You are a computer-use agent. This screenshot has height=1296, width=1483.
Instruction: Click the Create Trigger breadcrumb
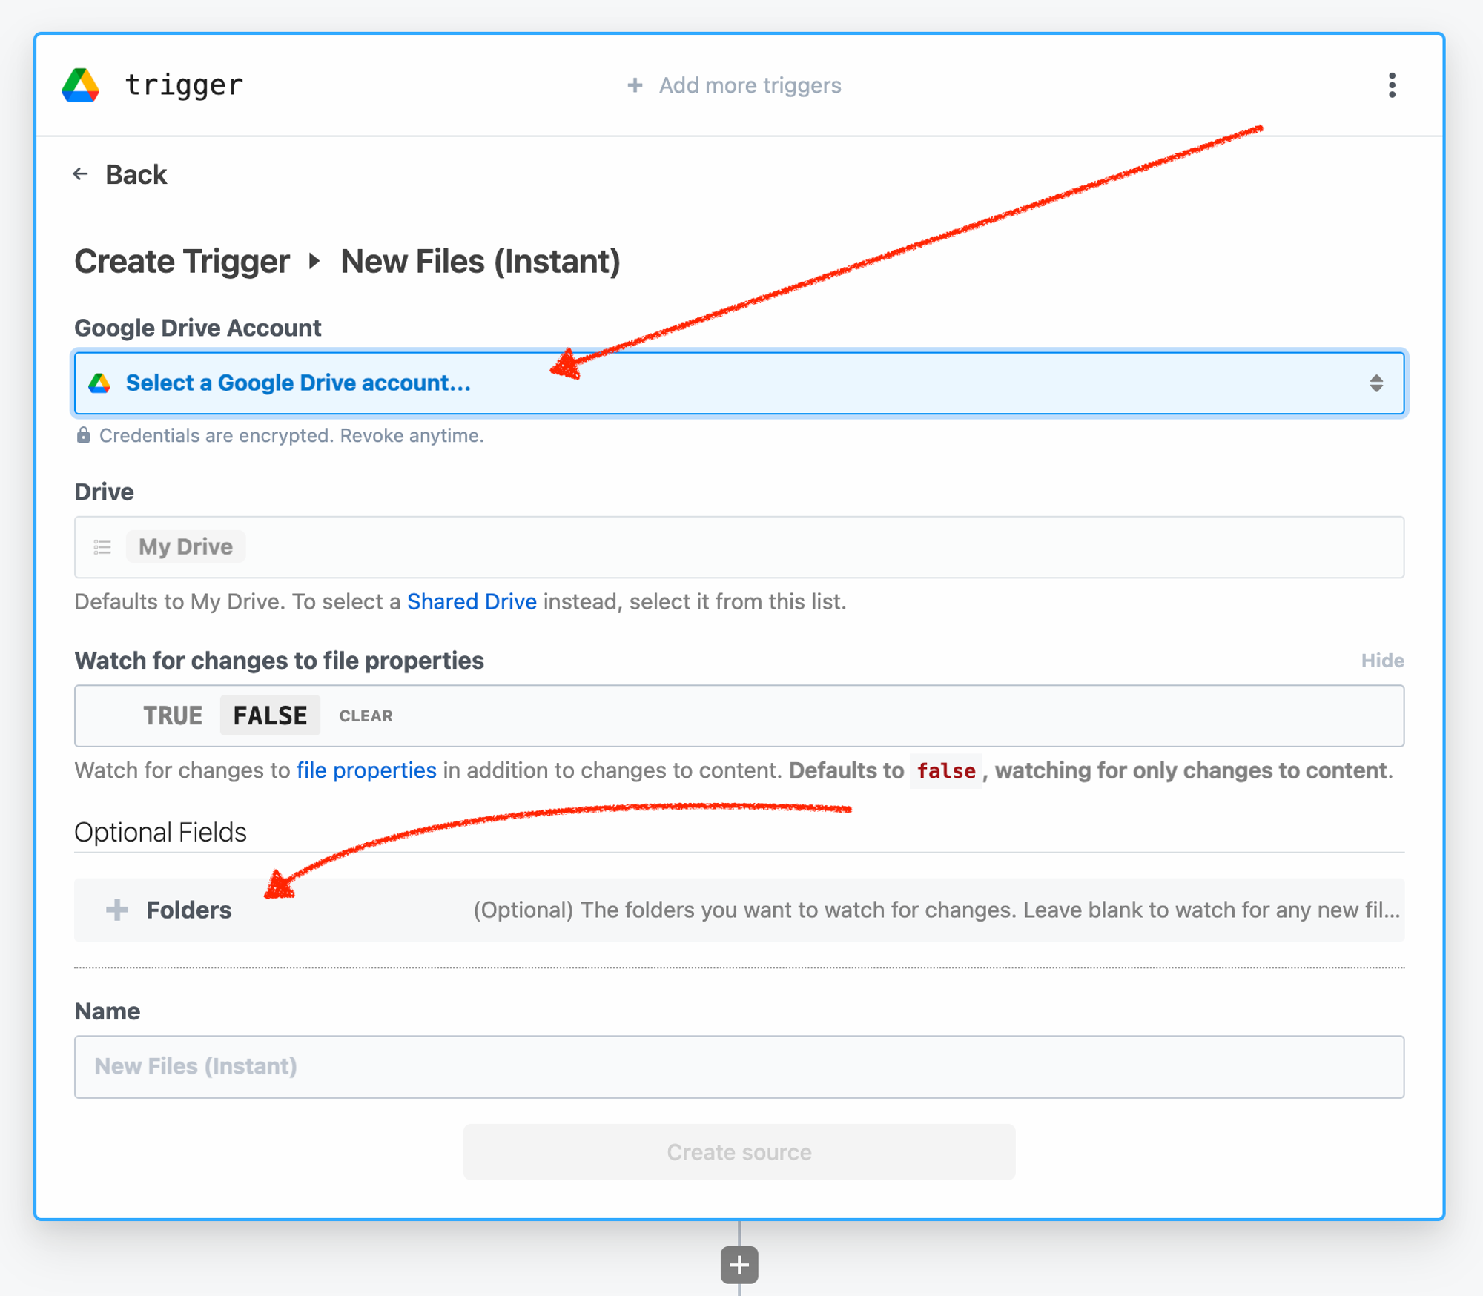click(182, 261)
